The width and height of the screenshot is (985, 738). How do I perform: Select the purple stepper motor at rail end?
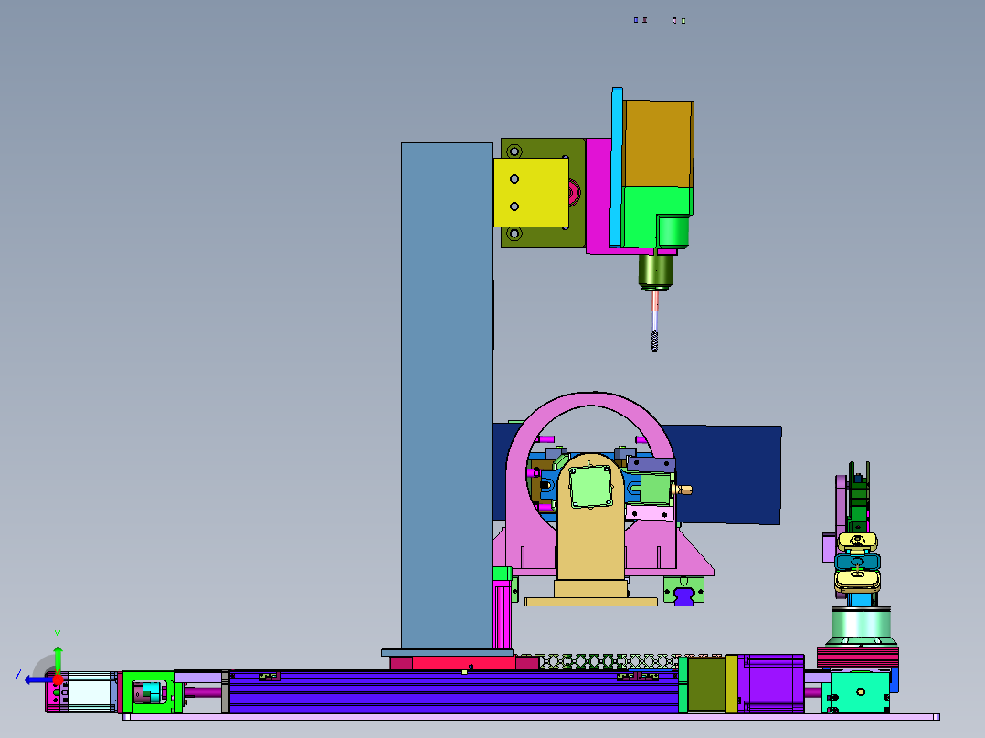point(771,683)
